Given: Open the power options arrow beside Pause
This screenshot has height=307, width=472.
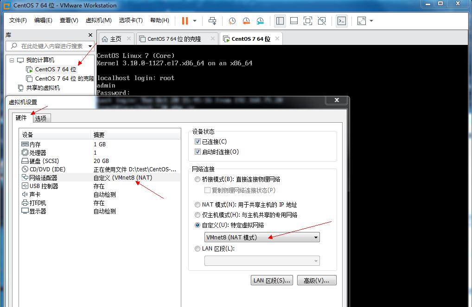Looking at the screenshot, I should click(x=195, y=21).
